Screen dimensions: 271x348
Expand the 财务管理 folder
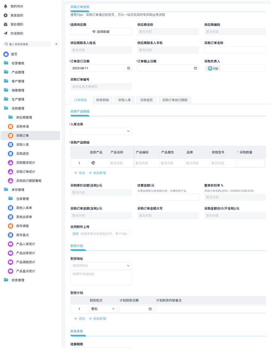(6, 280)
